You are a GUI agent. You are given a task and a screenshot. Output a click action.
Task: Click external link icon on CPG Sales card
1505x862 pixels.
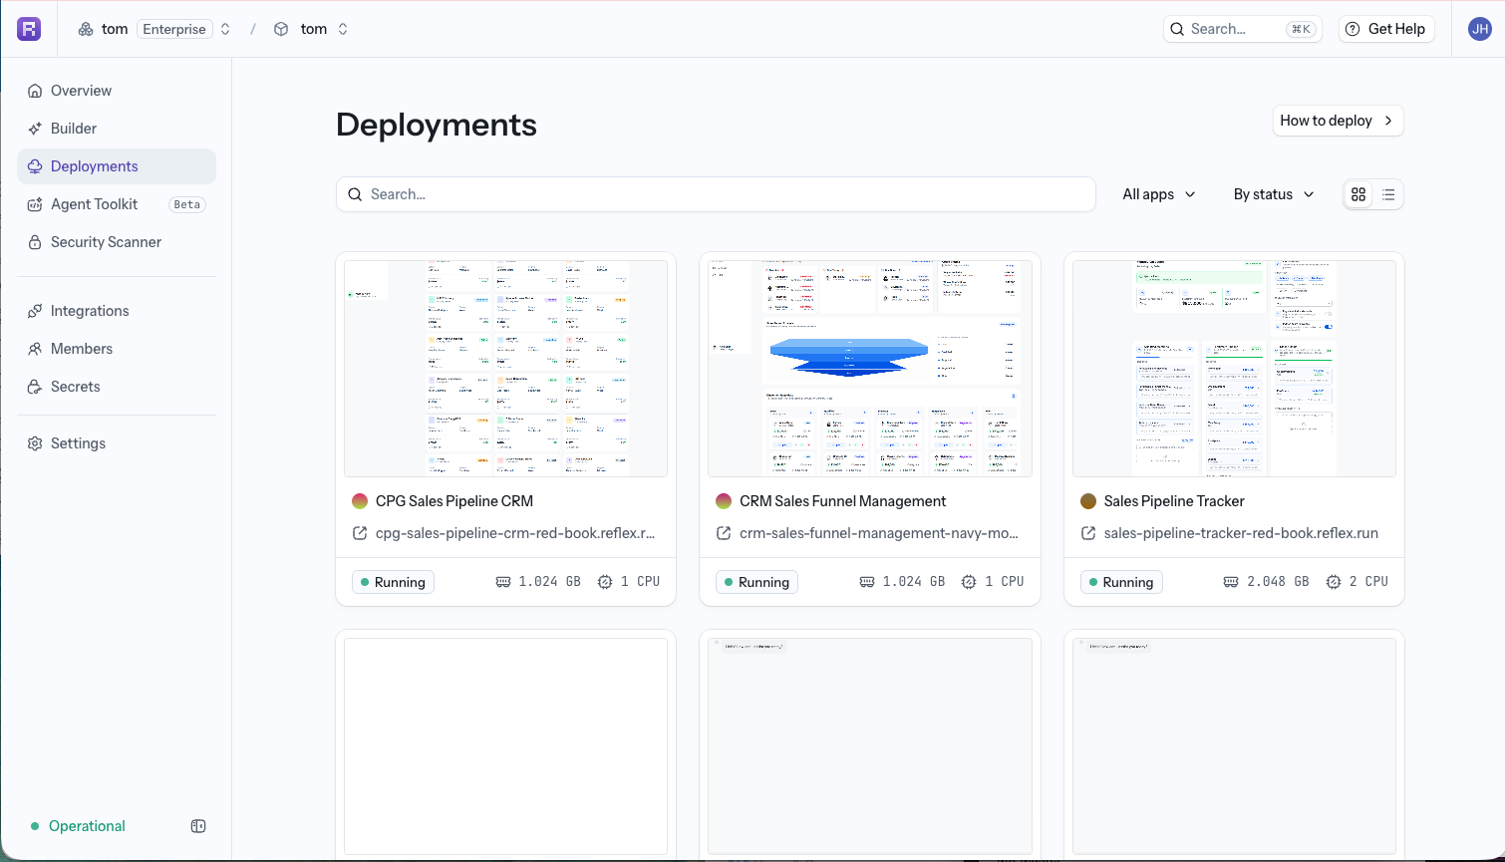360,533
